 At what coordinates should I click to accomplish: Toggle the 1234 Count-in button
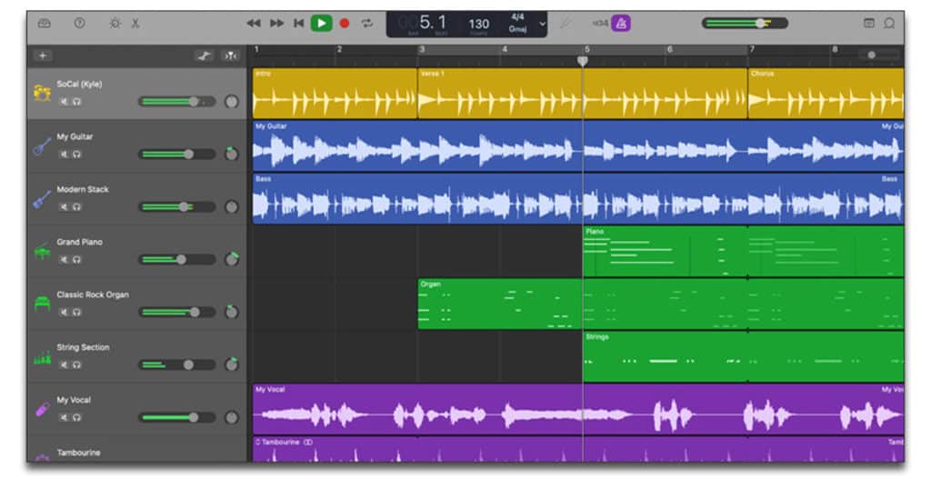click(600, 23)
